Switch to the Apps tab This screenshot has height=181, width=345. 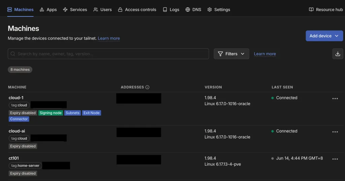point(48,10)
